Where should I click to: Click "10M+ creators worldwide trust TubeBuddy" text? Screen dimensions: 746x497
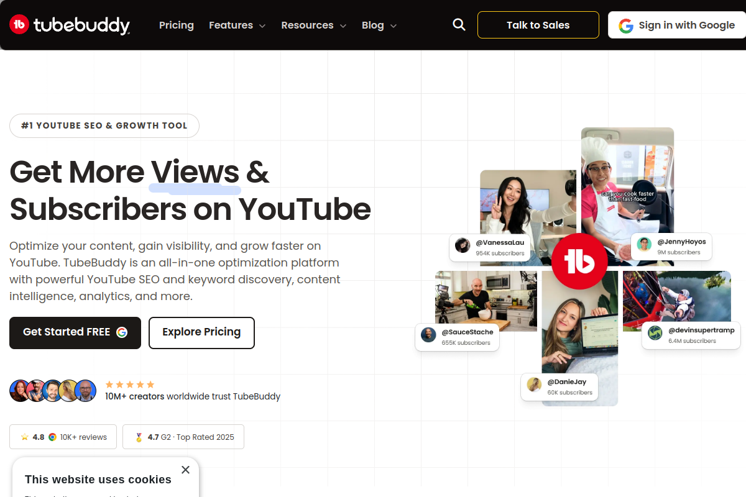tap(193, 396)
